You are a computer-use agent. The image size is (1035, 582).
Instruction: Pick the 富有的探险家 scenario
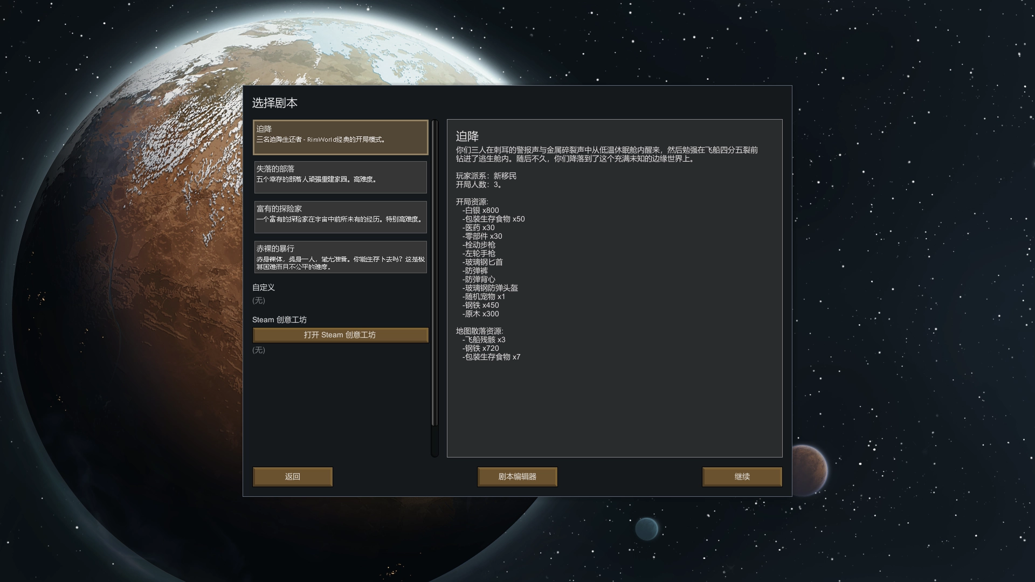click(x=340, y=217)
